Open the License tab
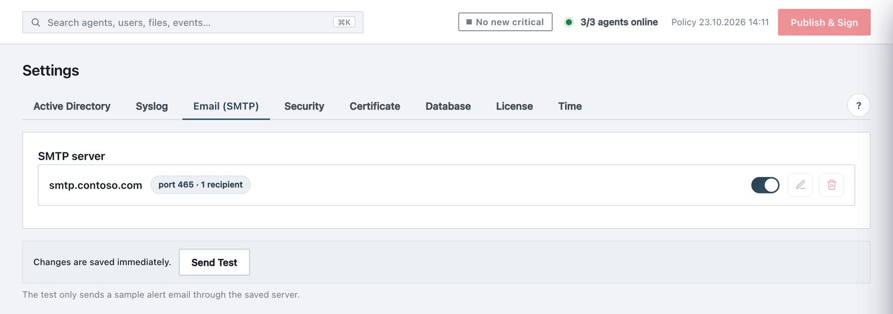 [514, 106]
